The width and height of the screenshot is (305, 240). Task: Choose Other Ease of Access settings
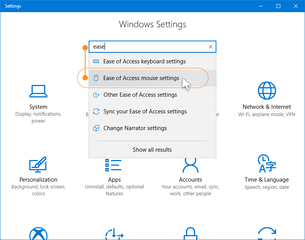[140, 95]
